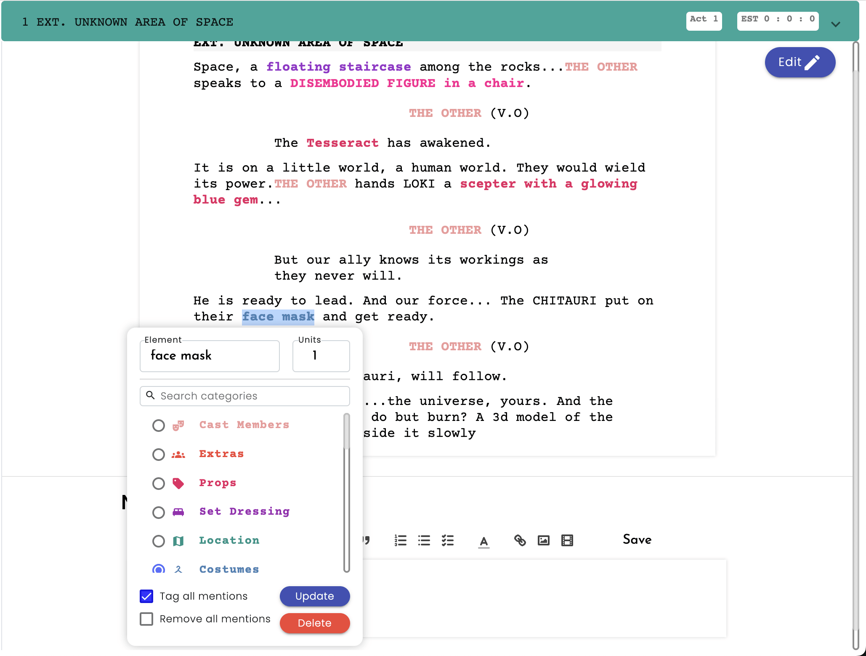Select Props category radio button

click(x=159, y=482)
